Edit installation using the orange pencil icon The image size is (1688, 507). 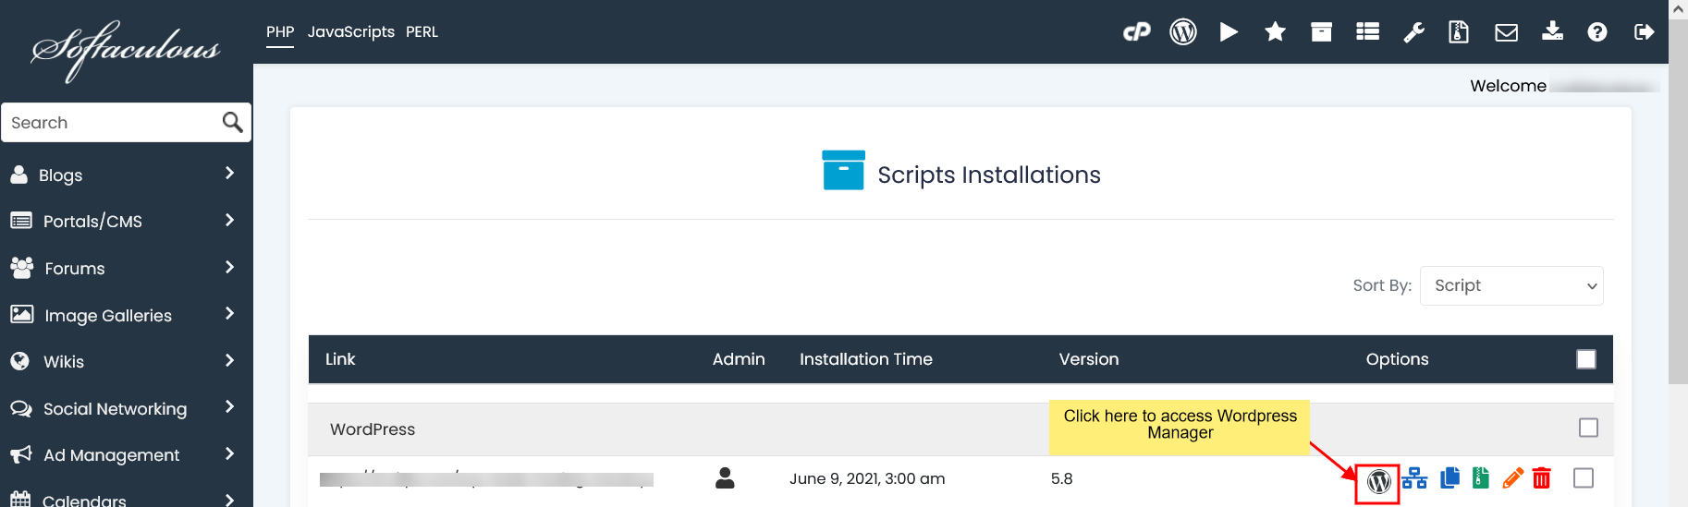[1512, 477]
